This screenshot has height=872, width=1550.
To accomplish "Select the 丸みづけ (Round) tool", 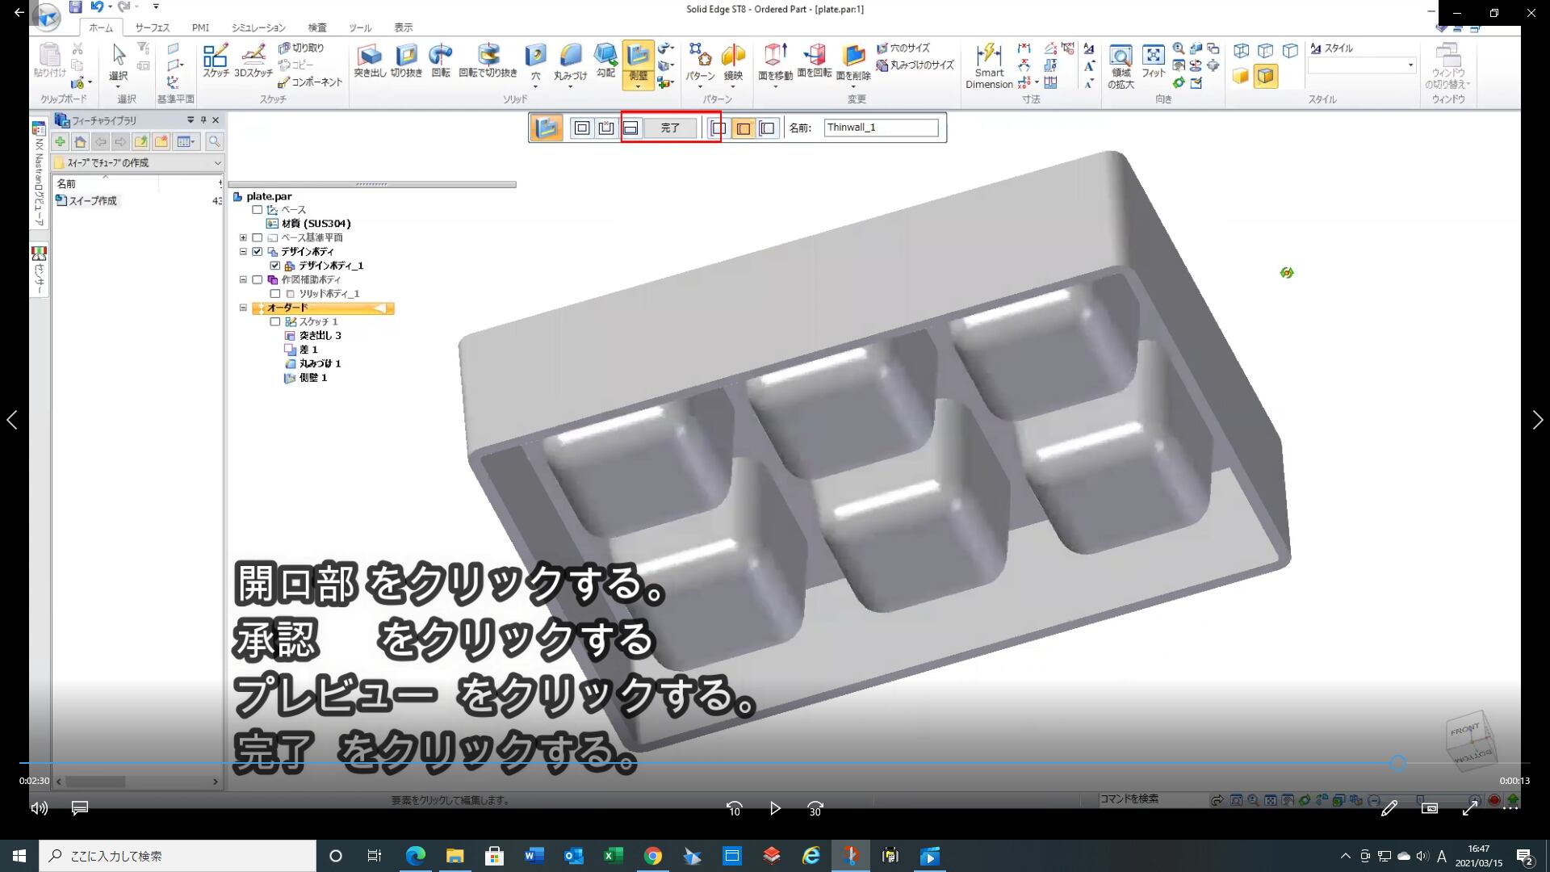I will click(x=570, y=57).
